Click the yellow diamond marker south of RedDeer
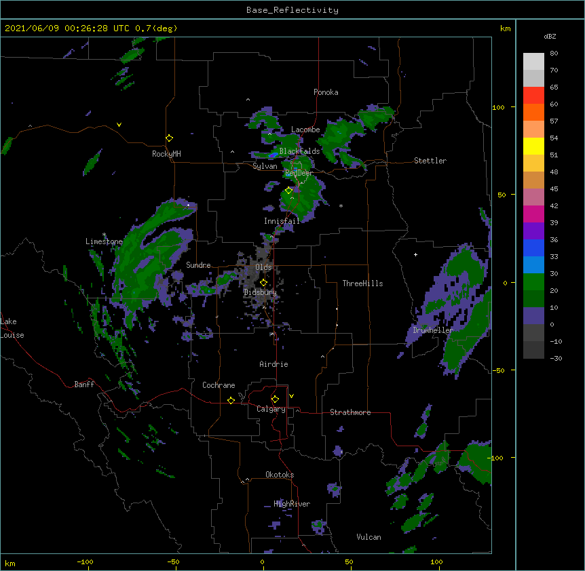Screen dimensions: 585x571 click(288, 191)
